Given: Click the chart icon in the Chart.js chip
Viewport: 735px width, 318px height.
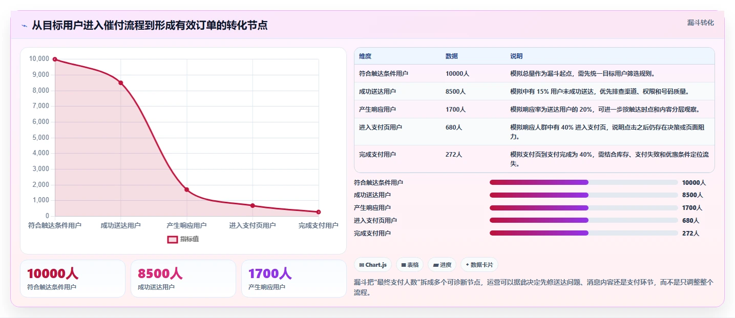Looking at the screenshot, I should click(362, 265).
